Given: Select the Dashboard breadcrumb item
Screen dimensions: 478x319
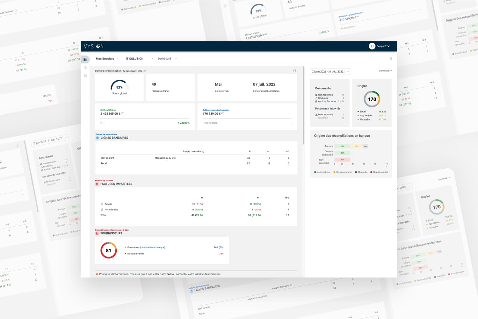Looking at the screenshot, I should click(x=164, y=59).
